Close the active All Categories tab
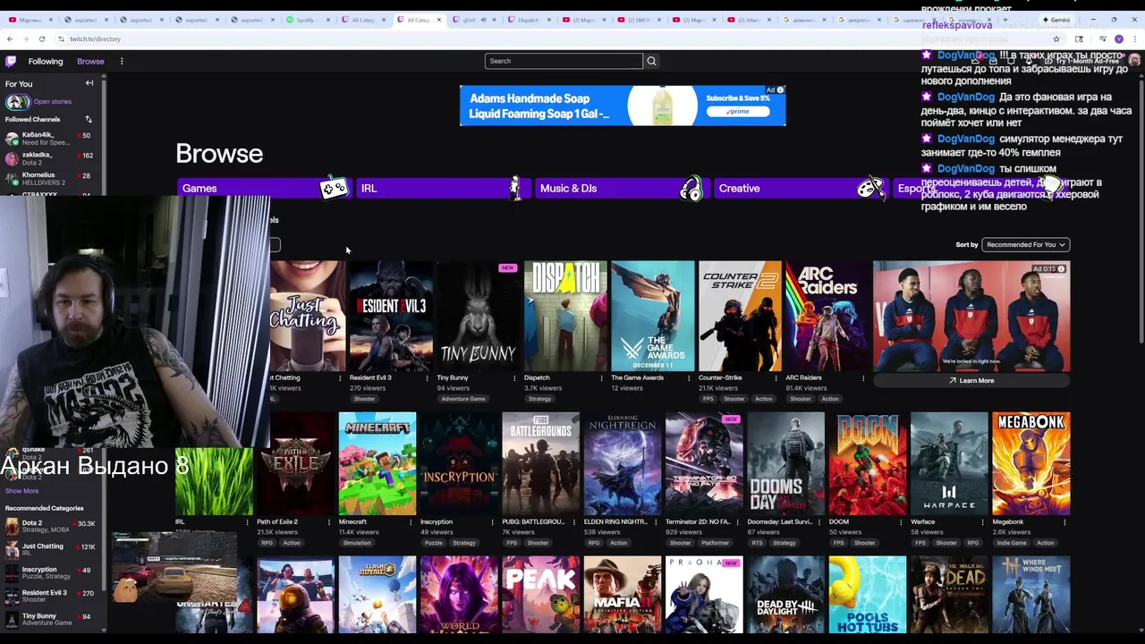This screenshot has width=1145, height=644. (439, 20)
